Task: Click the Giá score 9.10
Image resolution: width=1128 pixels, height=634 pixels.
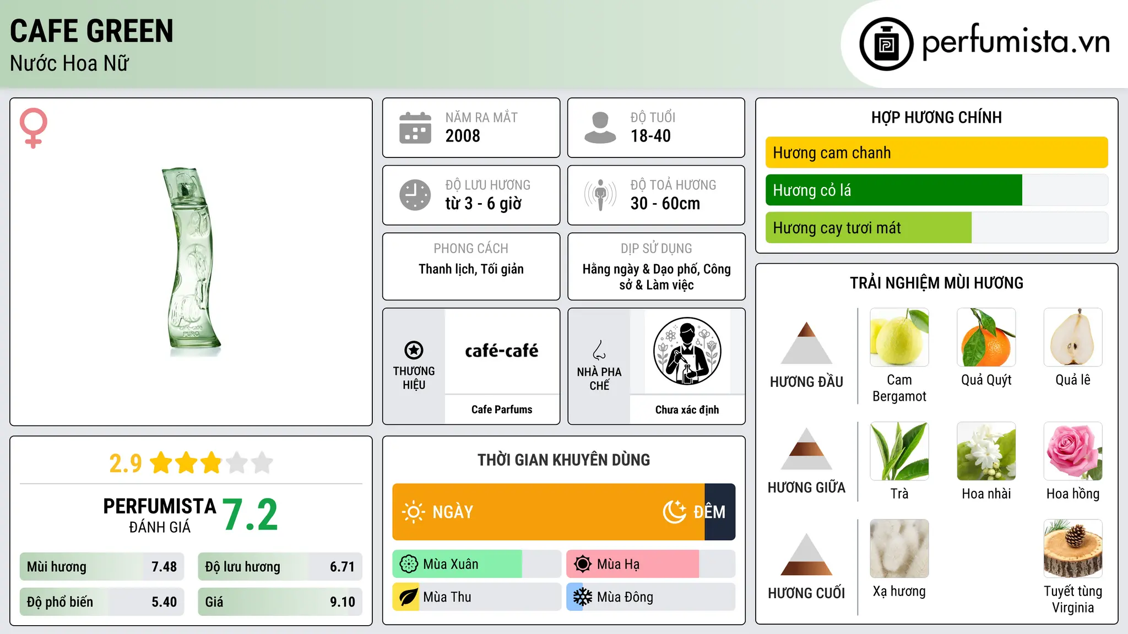Action: point(342,602)
